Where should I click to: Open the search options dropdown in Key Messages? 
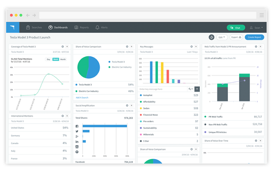tap(191, 89)
